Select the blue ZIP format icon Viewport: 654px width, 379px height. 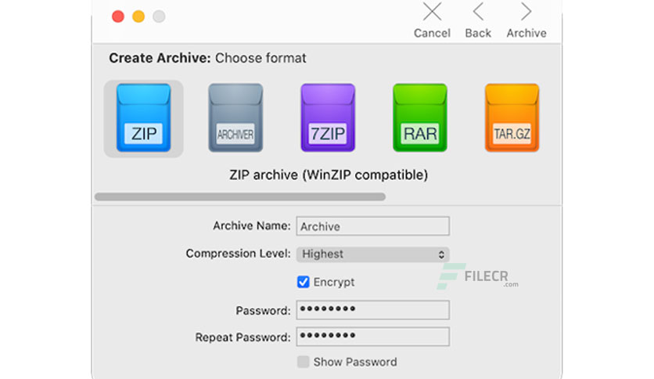(143, 118)
